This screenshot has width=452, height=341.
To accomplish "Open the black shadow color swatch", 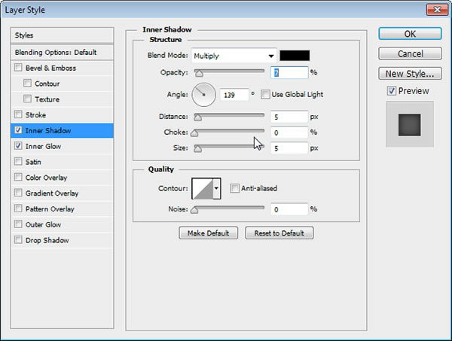I will pyautogui.click(x=295, y=56).
